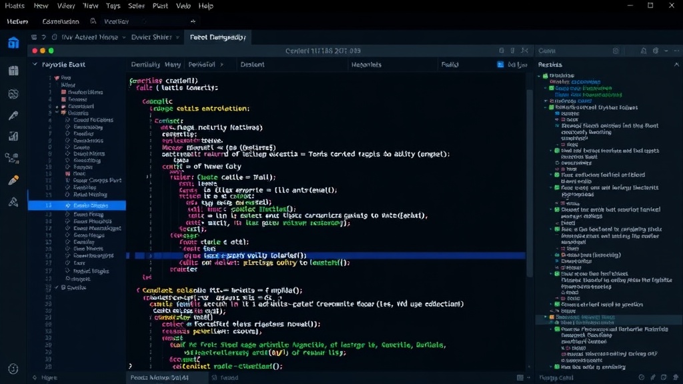
Task: Toggle the arrow beside 'B Spatlie' tree row
Action: pyautogui.click(x=57, y=287)
